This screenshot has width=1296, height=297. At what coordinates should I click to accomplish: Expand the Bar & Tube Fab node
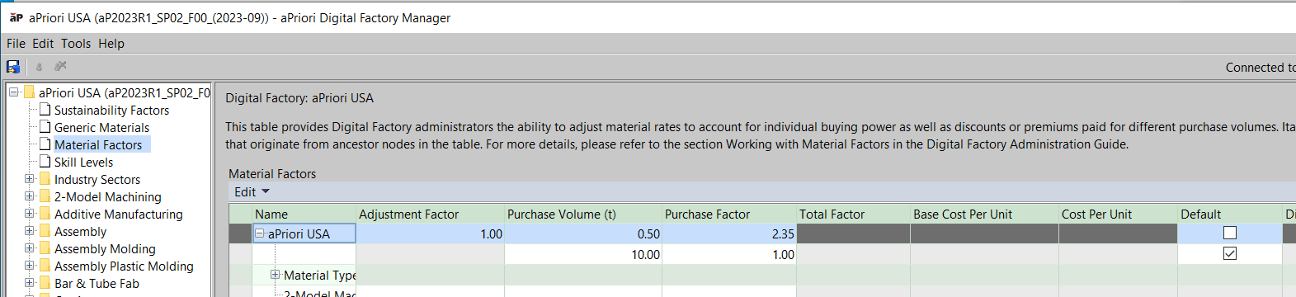(30, 283)
